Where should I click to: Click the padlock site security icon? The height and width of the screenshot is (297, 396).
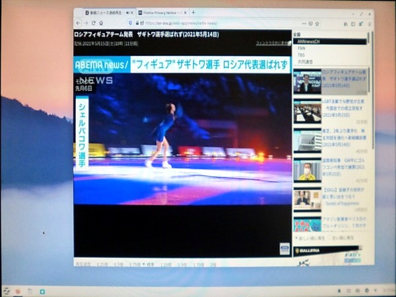click(137, 23)
